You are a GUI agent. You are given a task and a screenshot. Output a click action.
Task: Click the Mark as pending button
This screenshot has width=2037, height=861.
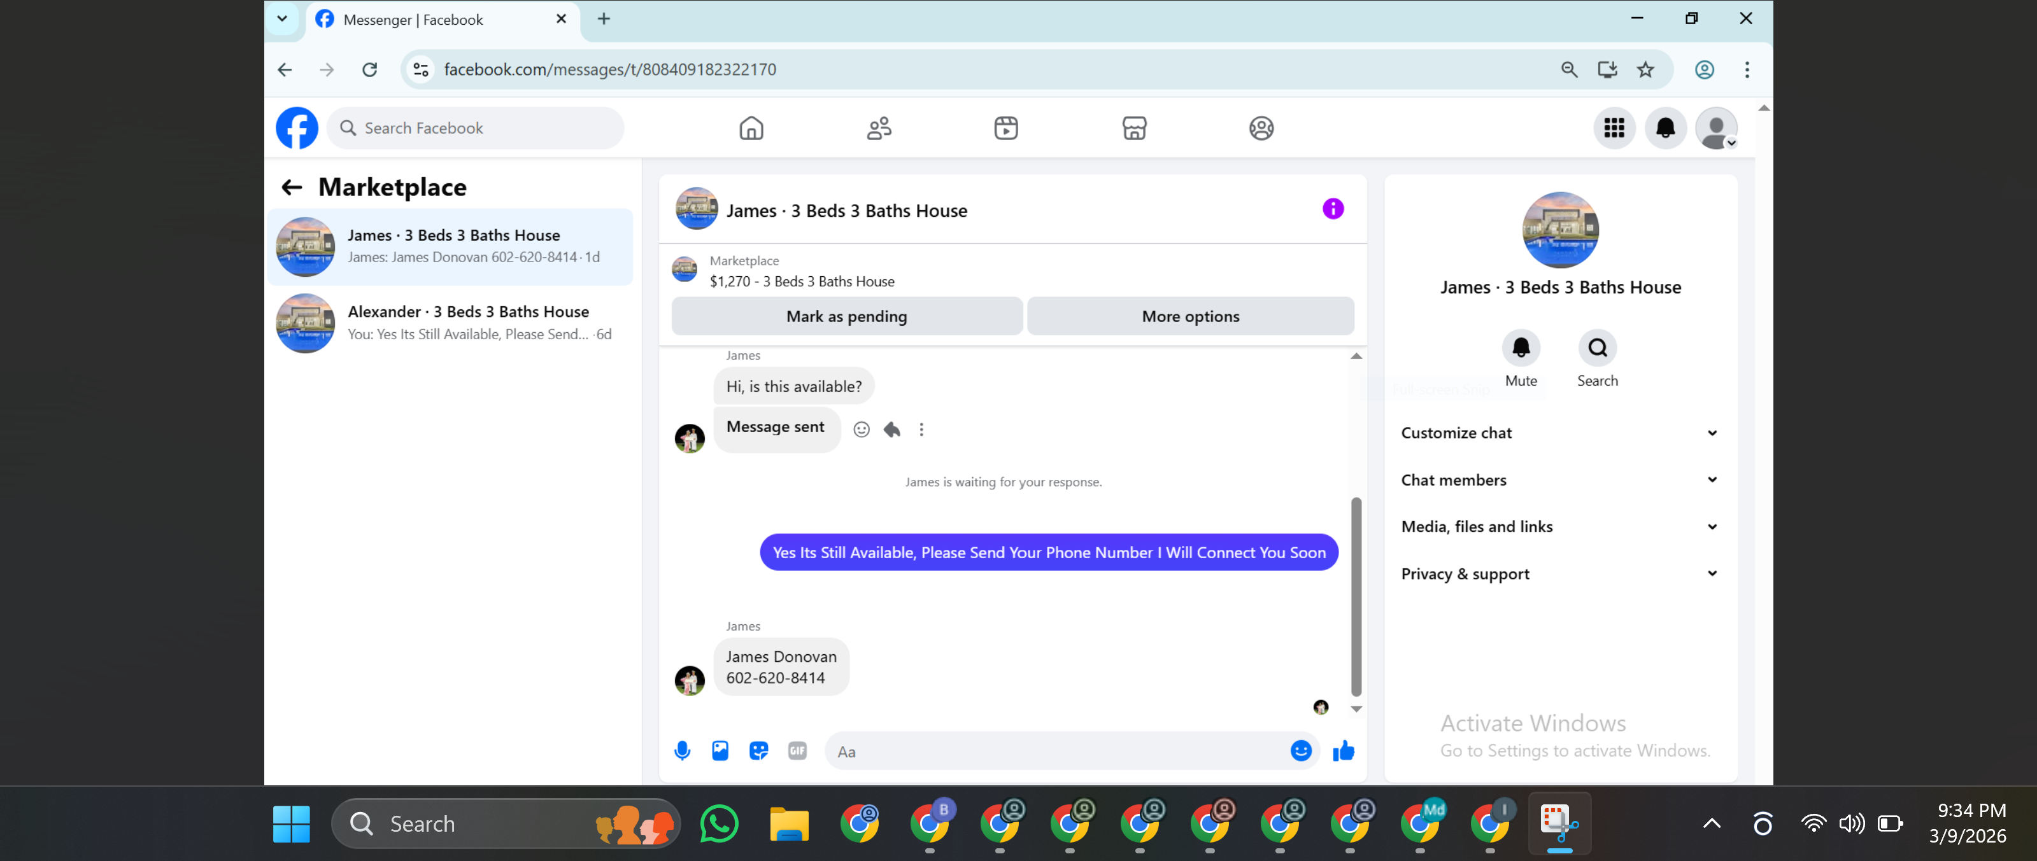coord(846,317)
